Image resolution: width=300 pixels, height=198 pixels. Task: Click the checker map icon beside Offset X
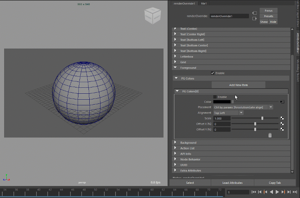[282, 124]
